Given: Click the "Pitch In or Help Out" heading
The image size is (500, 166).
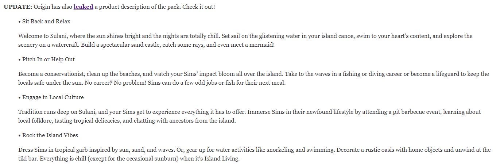Looking at the screenshot, I should click(x=49, y=59).
